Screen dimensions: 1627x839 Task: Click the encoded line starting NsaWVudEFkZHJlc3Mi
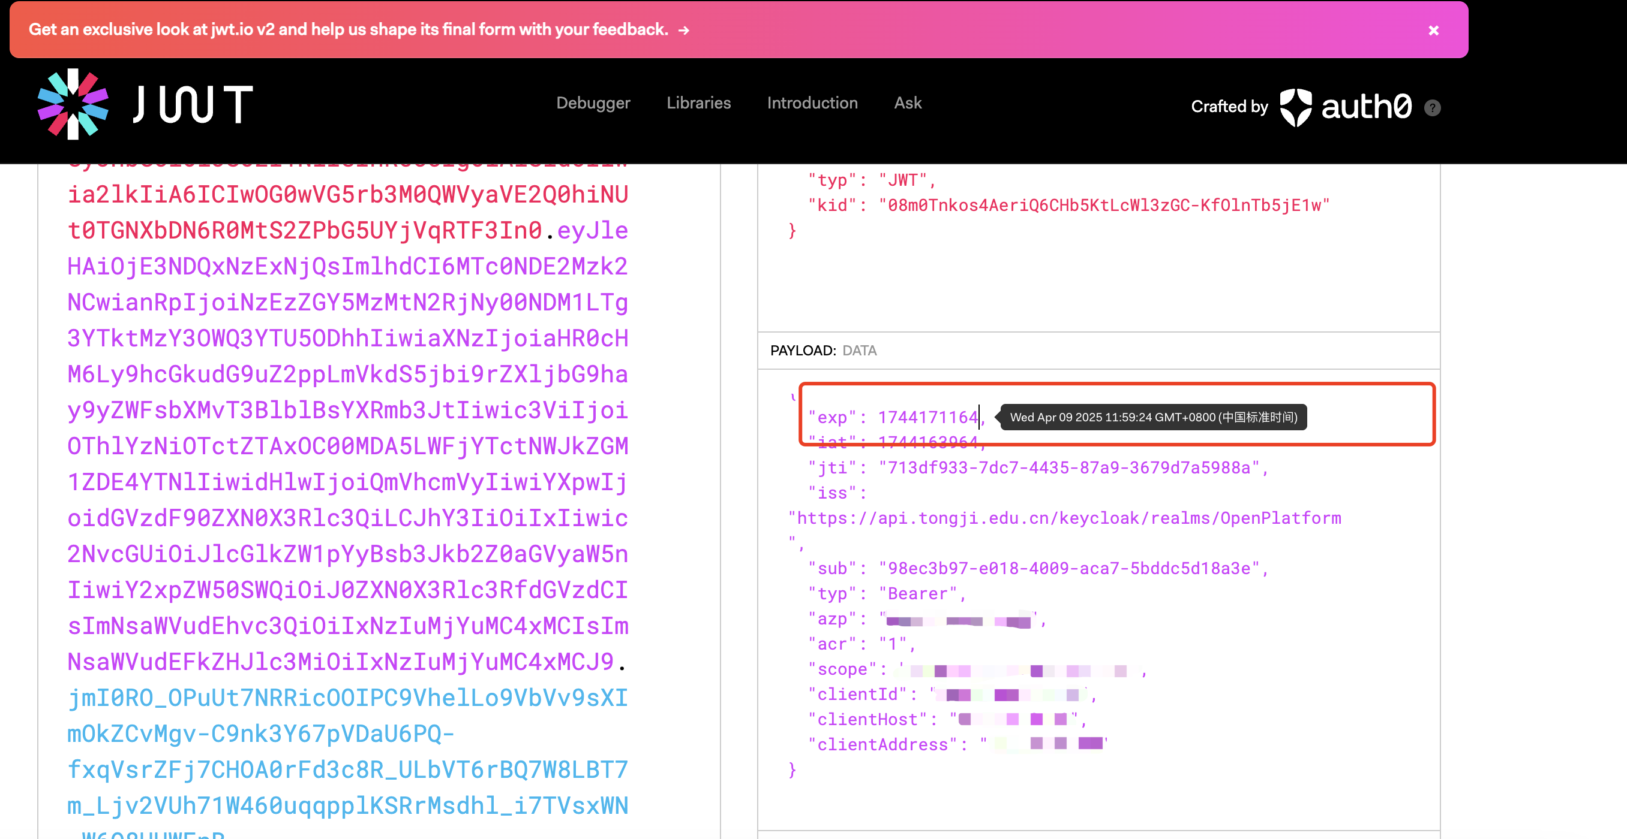[341, 662]
